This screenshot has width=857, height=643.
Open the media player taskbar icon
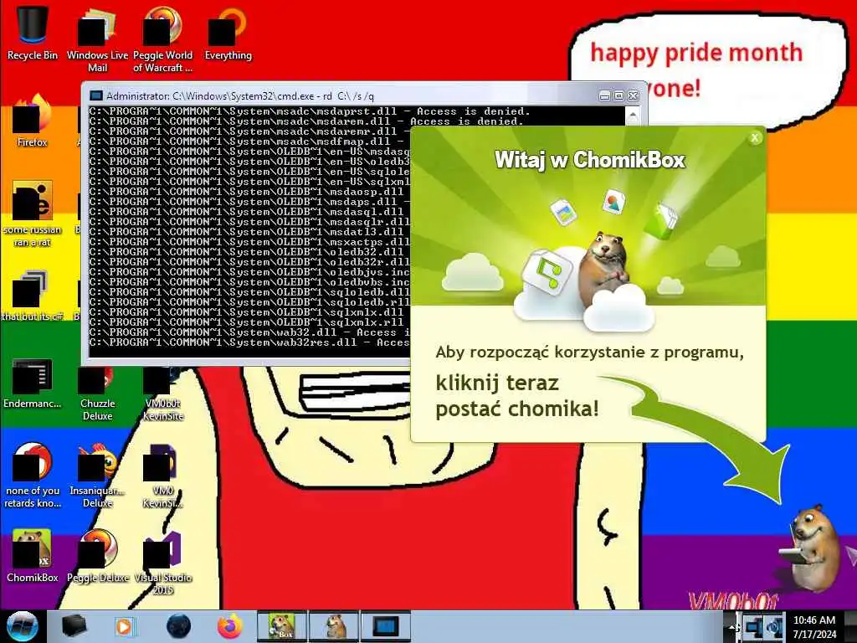[124, 626]
